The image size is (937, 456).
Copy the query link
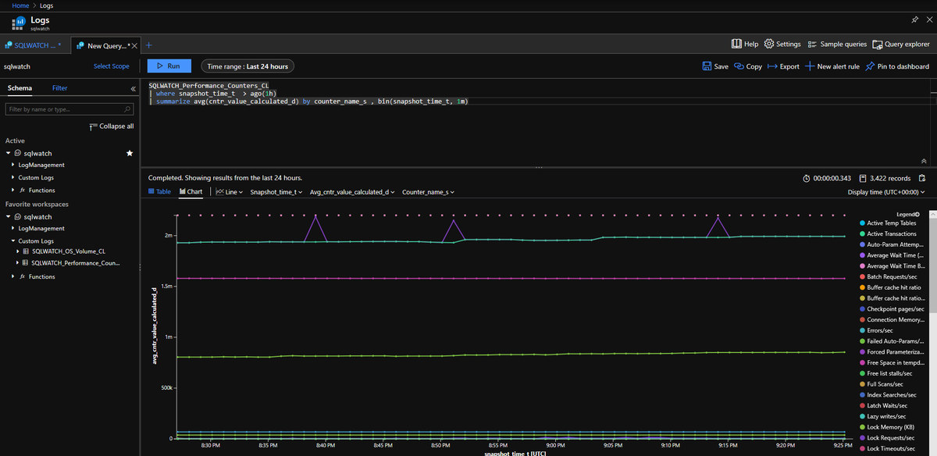[748, 66]
